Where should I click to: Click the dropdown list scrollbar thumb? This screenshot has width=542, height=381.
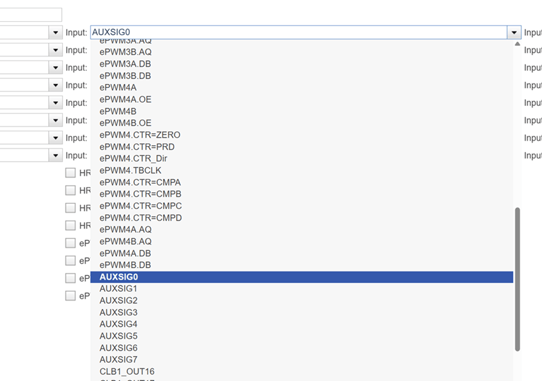click(x=517, y=279)
